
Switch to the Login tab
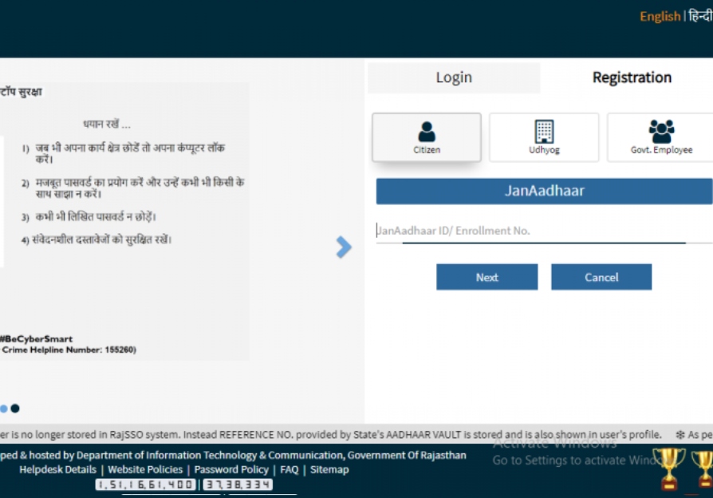coord(453,77)
